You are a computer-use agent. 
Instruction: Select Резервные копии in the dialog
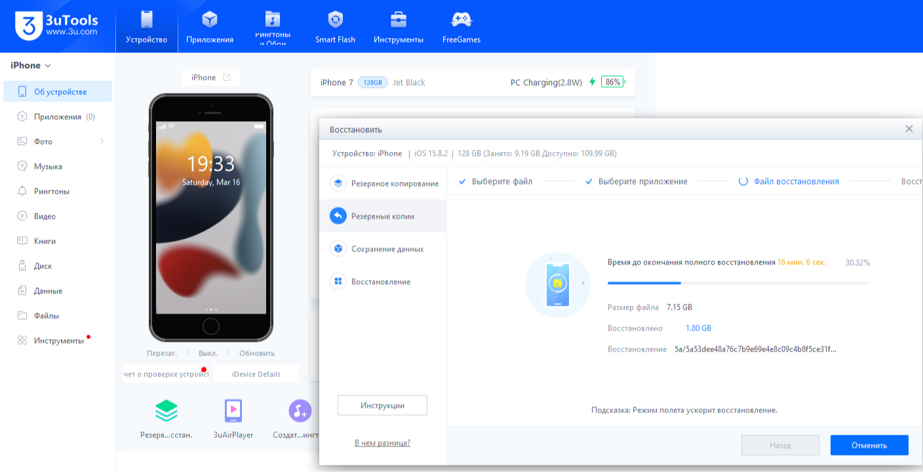point(383,216)
